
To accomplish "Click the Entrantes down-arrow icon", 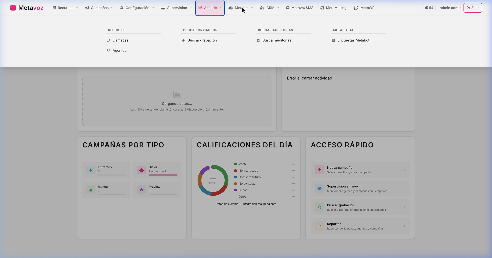I will 91,170.
